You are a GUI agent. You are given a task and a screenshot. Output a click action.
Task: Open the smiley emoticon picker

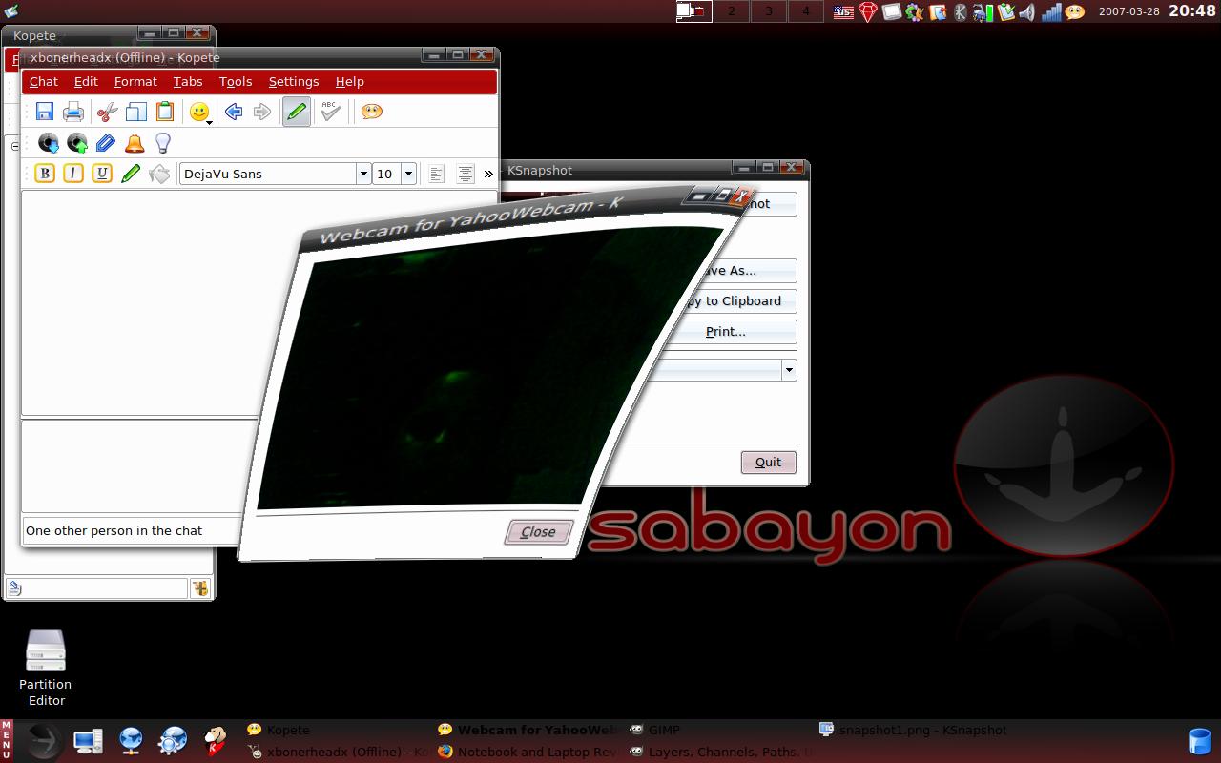(200, 112)
